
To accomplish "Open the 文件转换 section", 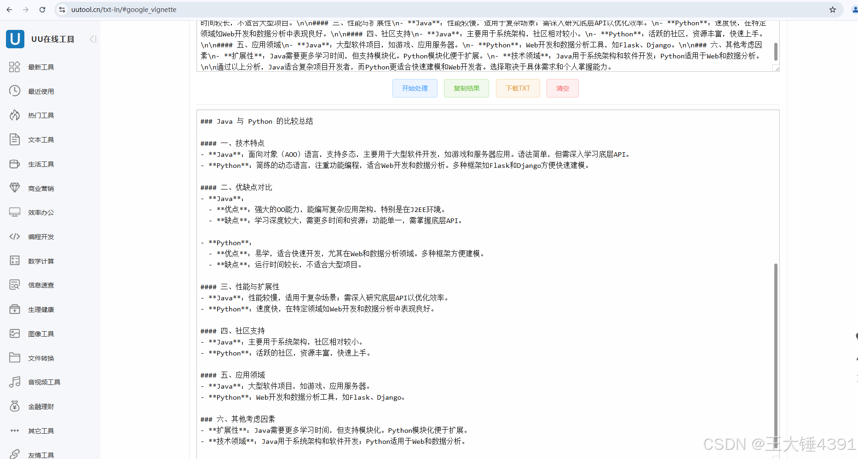I will coord(41,357).
